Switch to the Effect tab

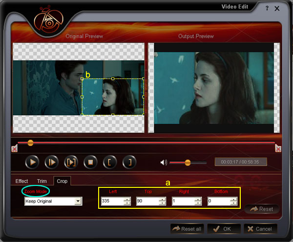pyautogui.click(x=22, y=181)
